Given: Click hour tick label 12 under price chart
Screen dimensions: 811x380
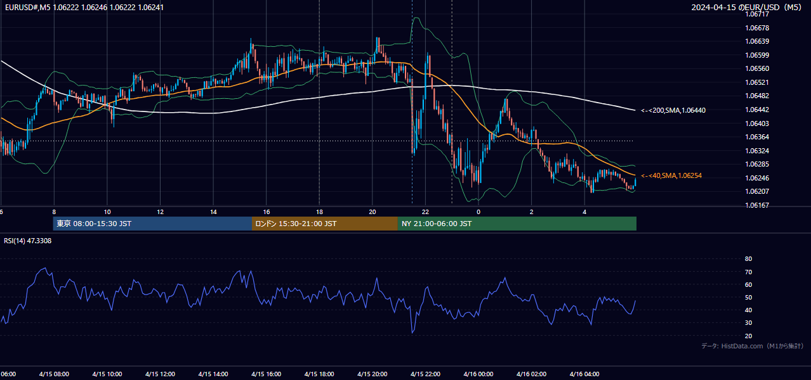Looking at the screenshot, I should pos(161,212).
